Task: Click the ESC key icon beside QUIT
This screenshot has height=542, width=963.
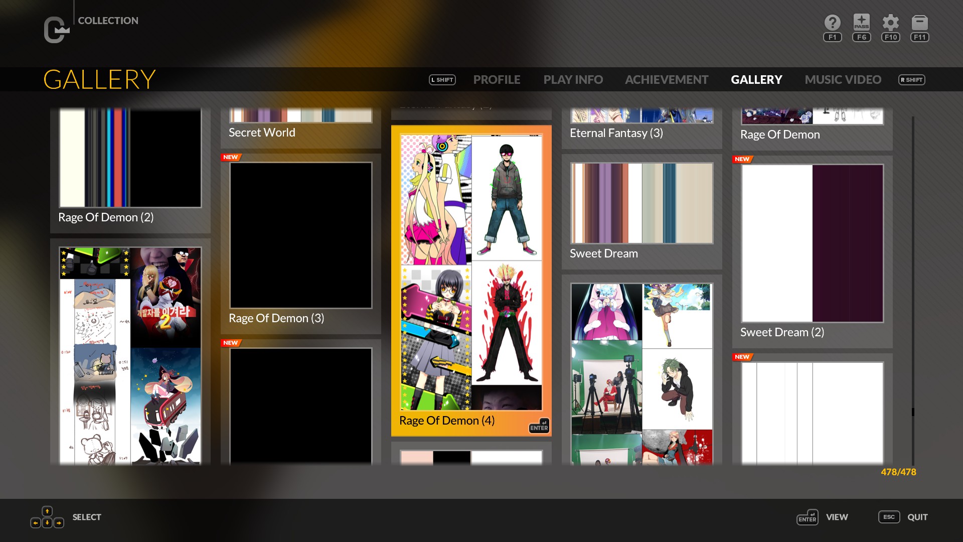Action: (889, 517)
